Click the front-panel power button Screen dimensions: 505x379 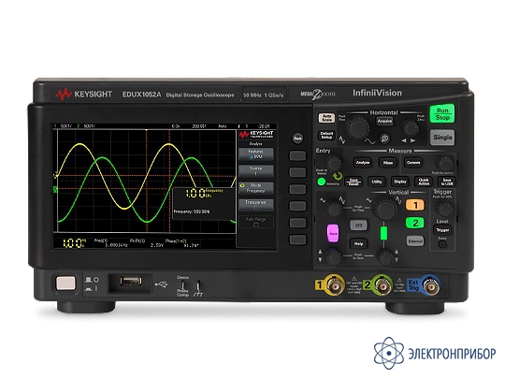tap(65, 284)
